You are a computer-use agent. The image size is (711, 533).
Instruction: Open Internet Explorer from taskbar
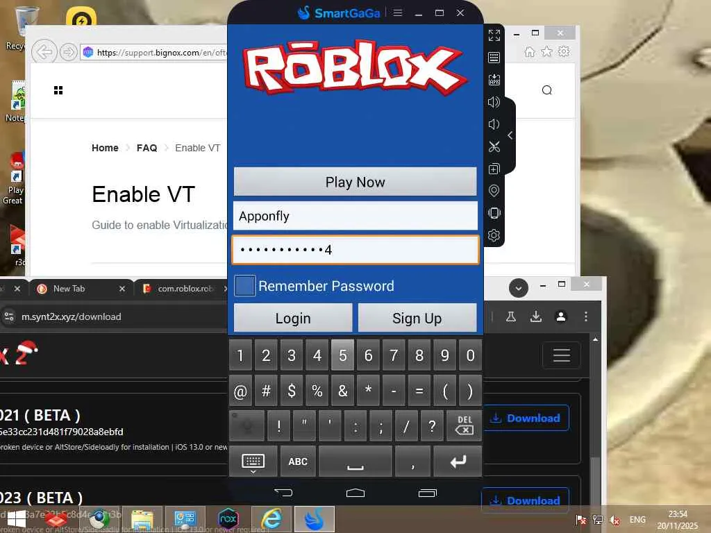[271, 519]
